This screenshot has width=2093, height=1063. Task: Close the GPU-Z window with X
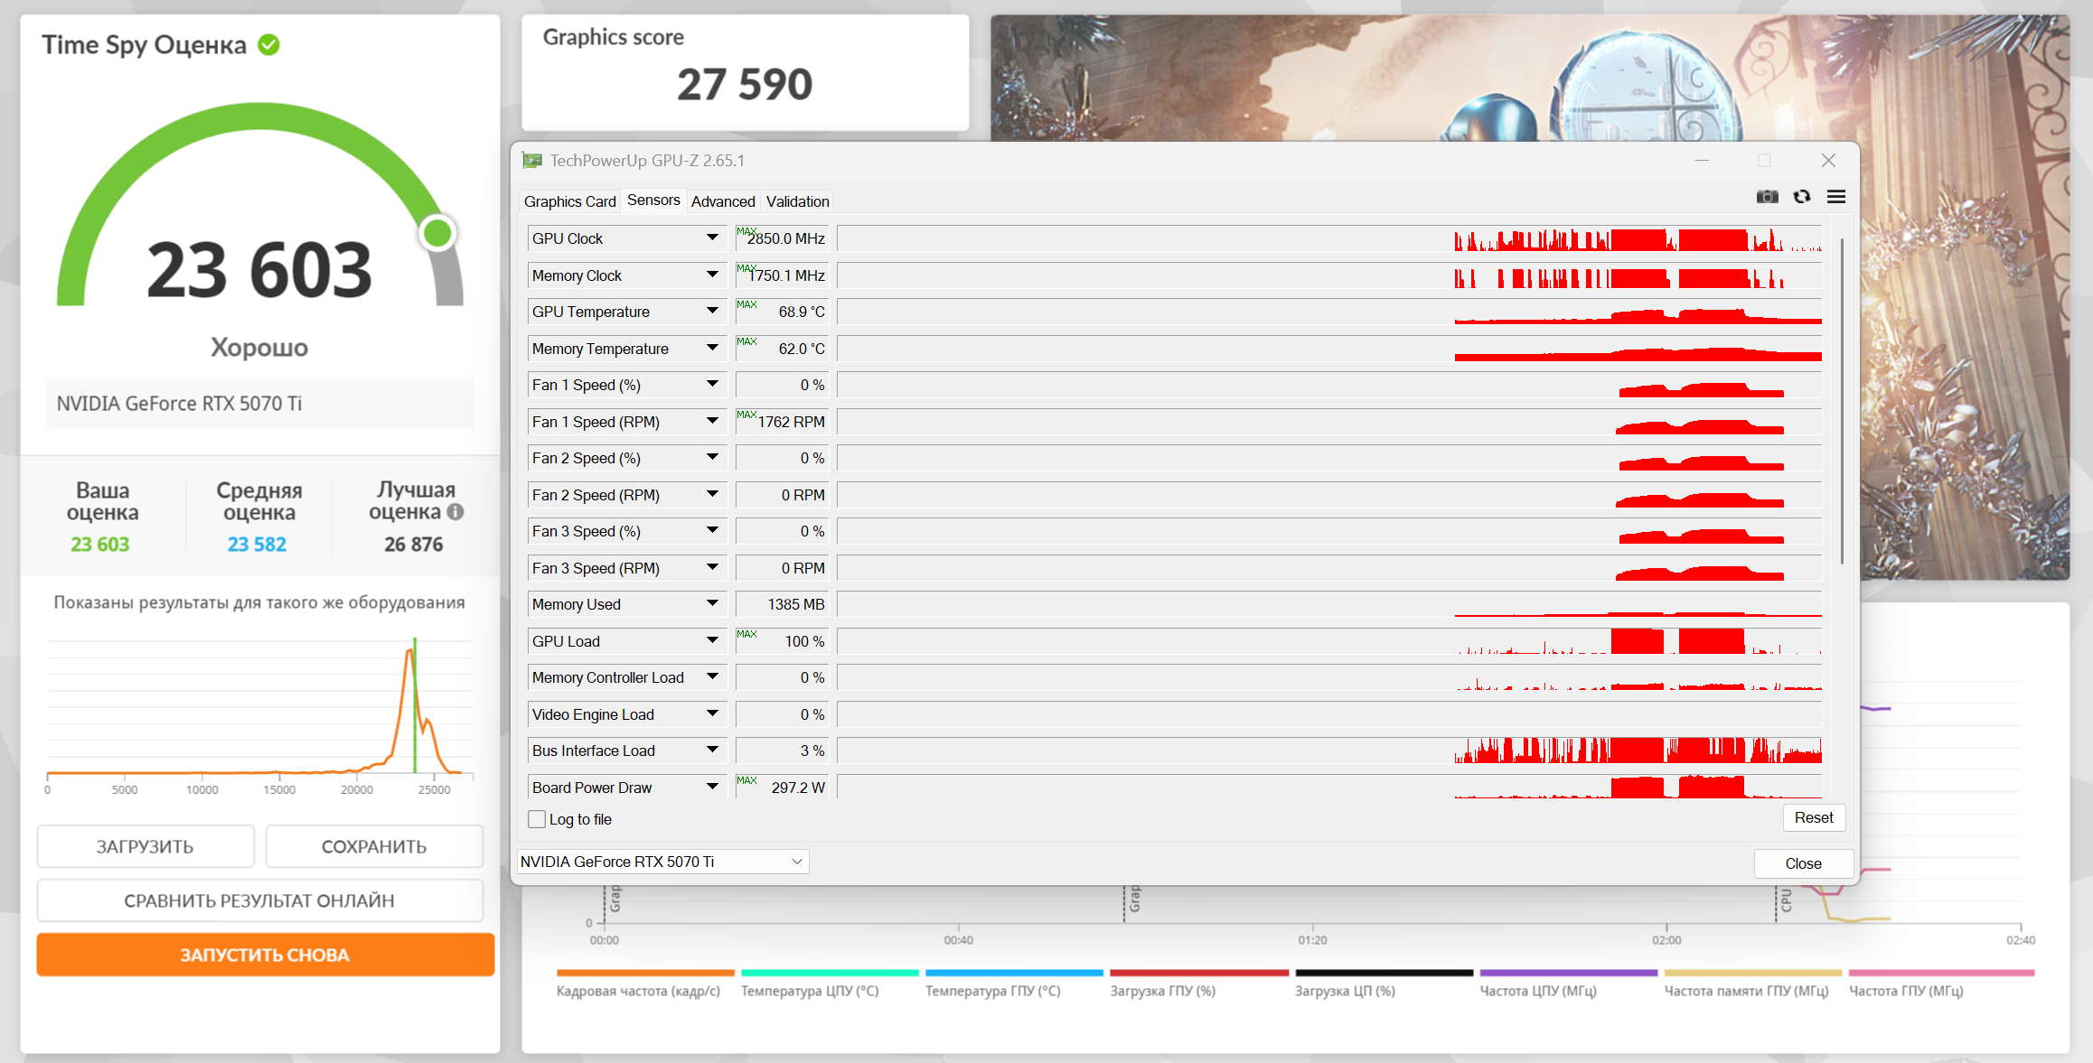[1828, 161]
